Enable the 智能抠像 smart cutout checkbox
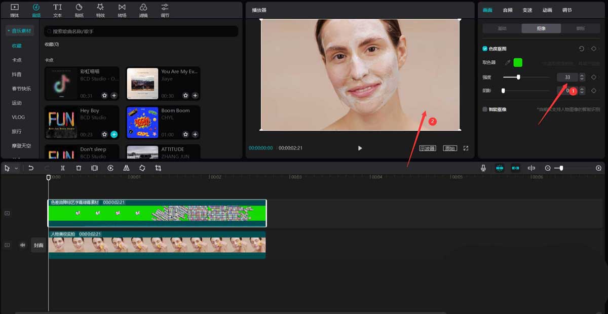Viewport: 608px width, 314px height. click(485, 109)
